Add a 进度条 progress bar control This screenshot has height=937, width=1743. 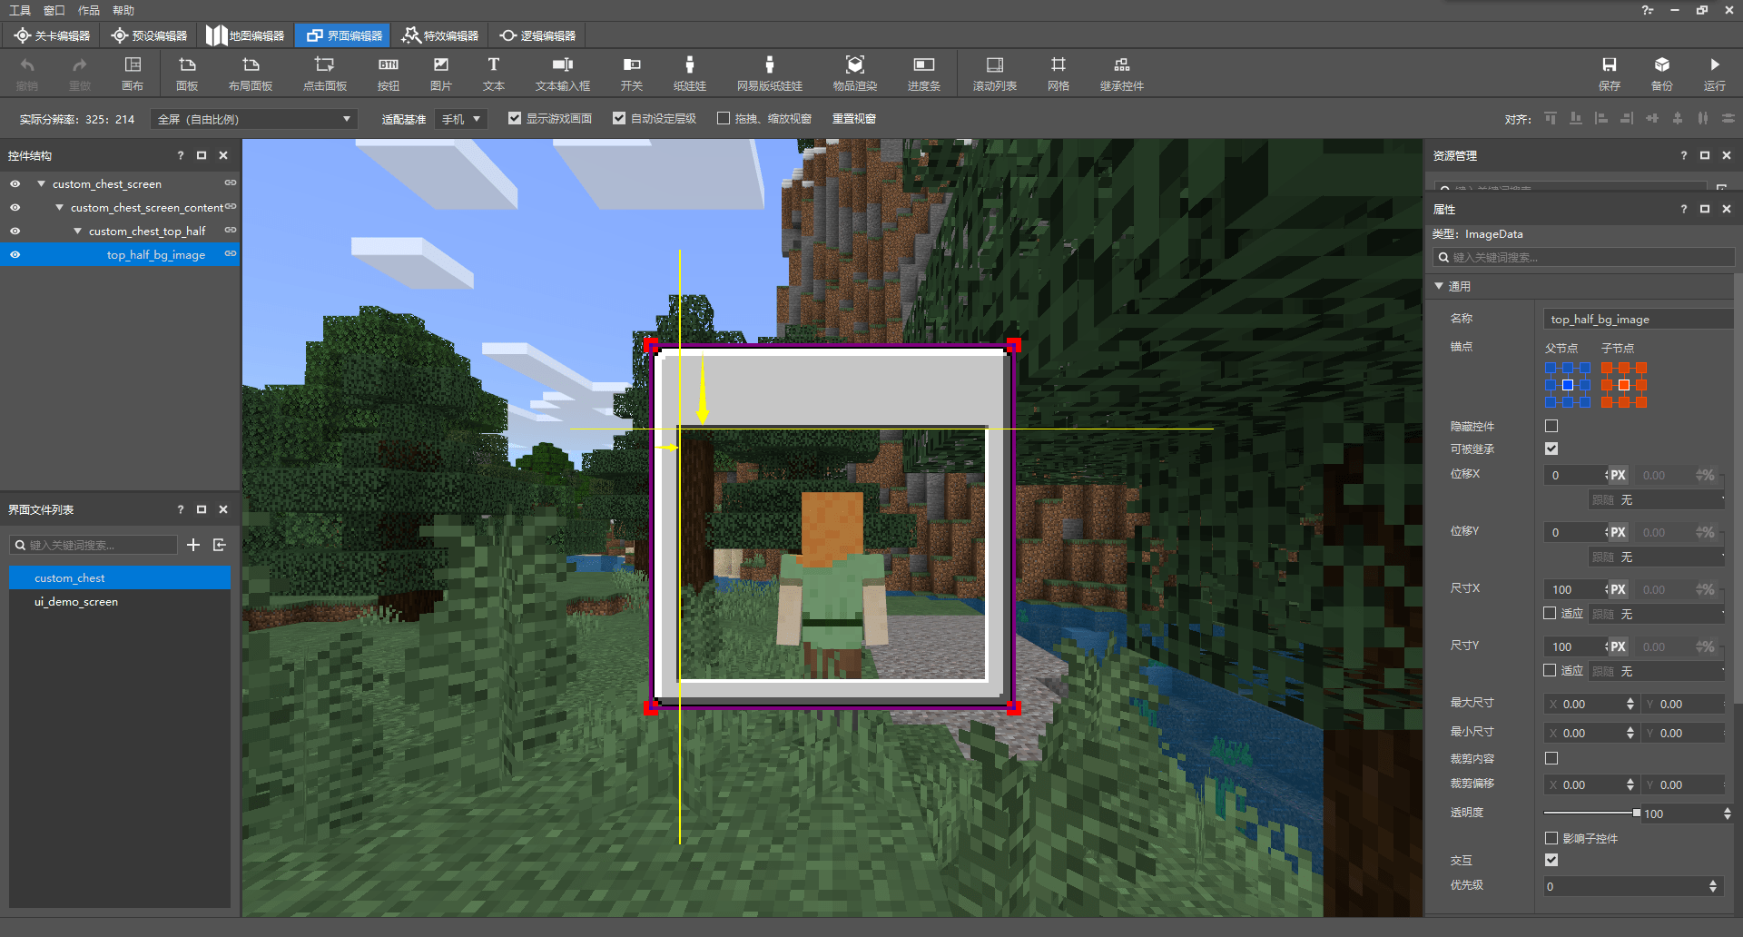coord(924,73)
